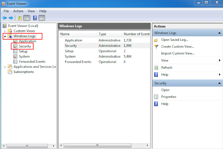Viewport: 223px width, 149px height.
Task: Open the File menu
Action: point(6,11)
